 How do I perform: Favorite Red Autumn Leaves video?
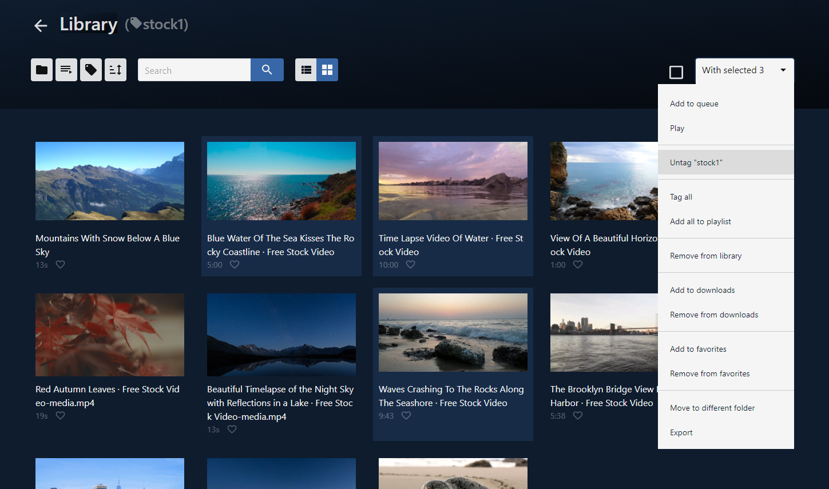point(61,416)
